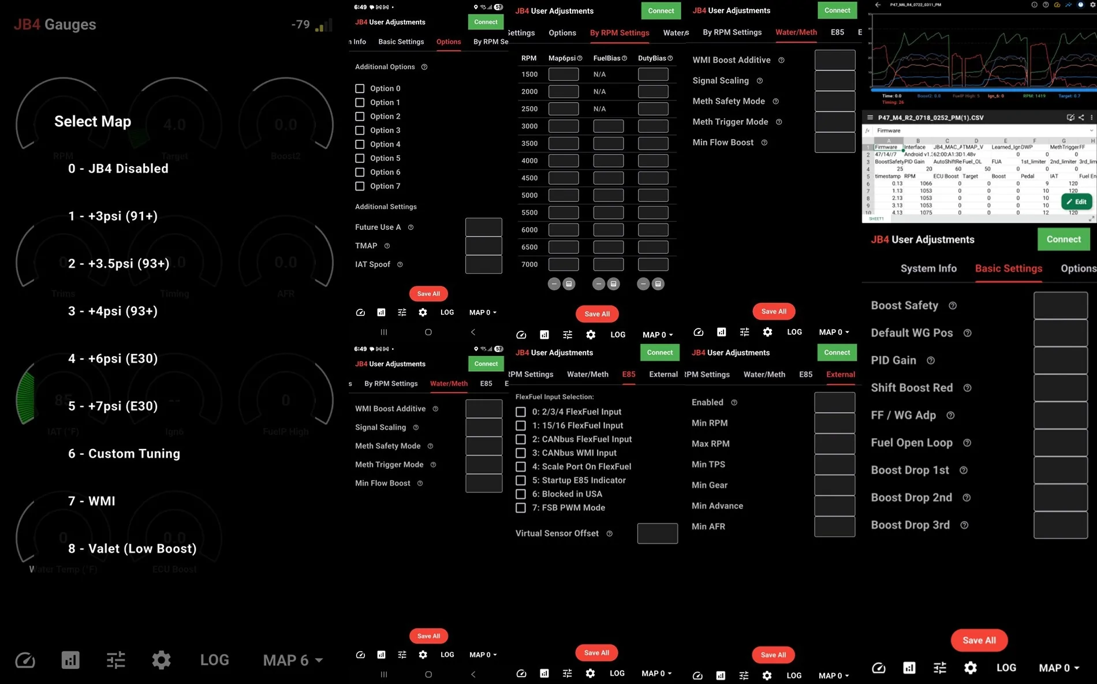Screen dimensions: 1097x684
Task: Tap the sliders icon below the Basic Settings list
Action: click(x=940, y=668)
